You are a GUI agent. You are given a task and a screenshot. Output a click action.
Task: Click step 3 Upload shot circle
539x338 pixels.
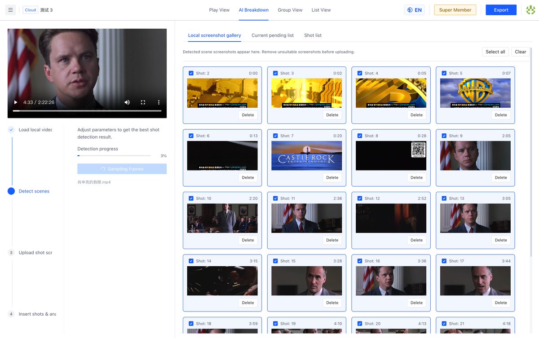pyautogui.click(x=11, y=253)
